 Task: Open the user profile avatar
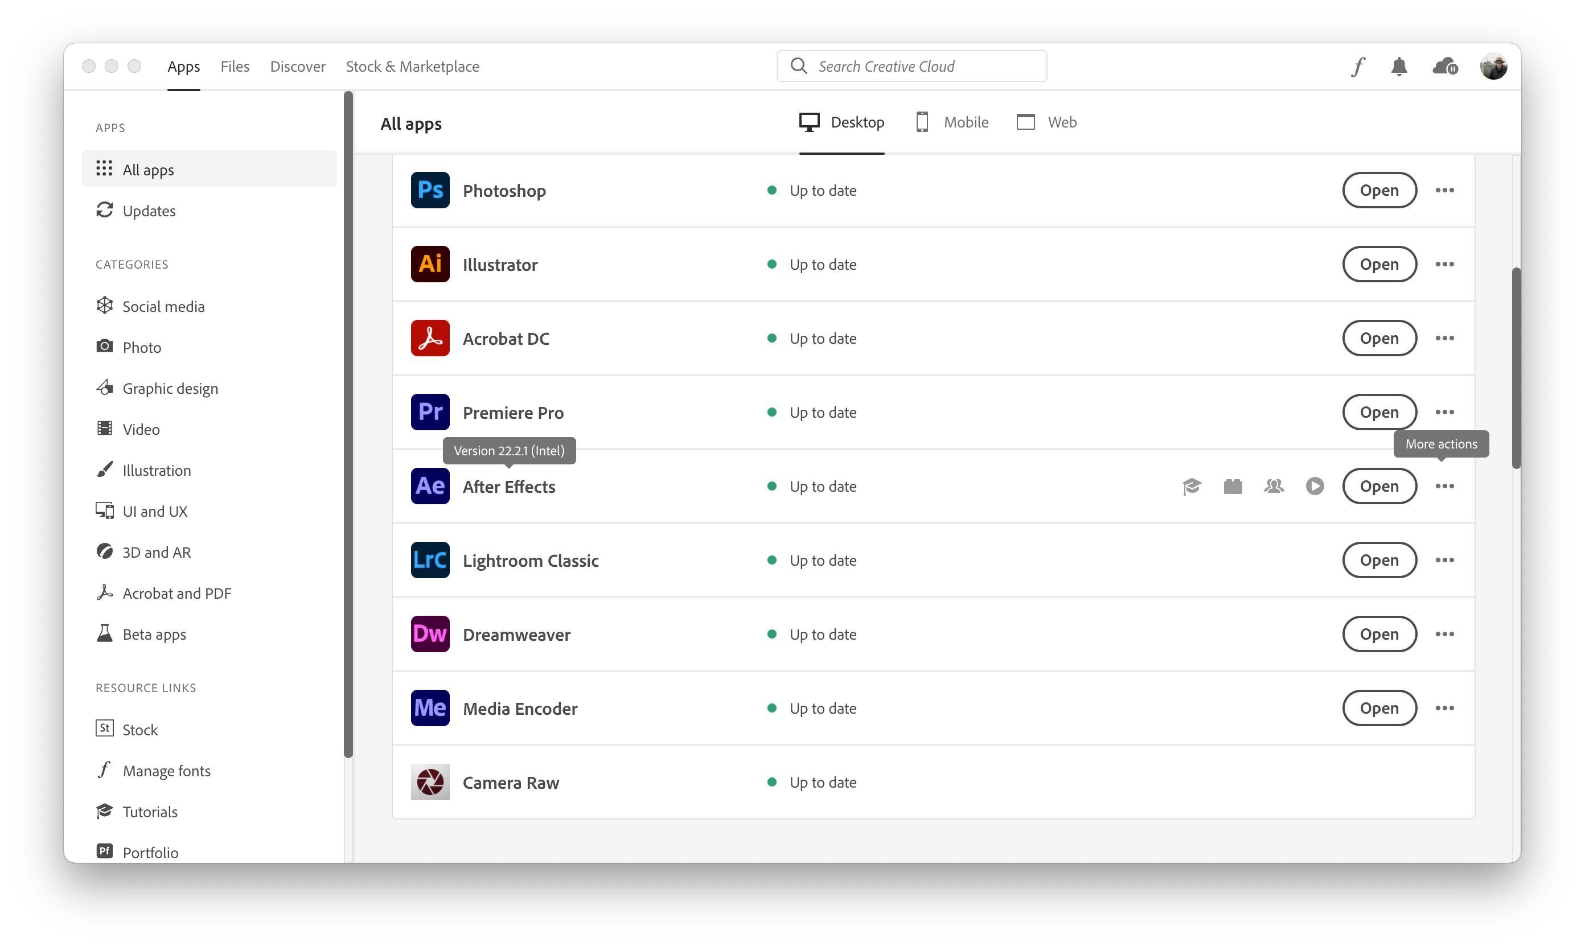(x=1493, y=67)
